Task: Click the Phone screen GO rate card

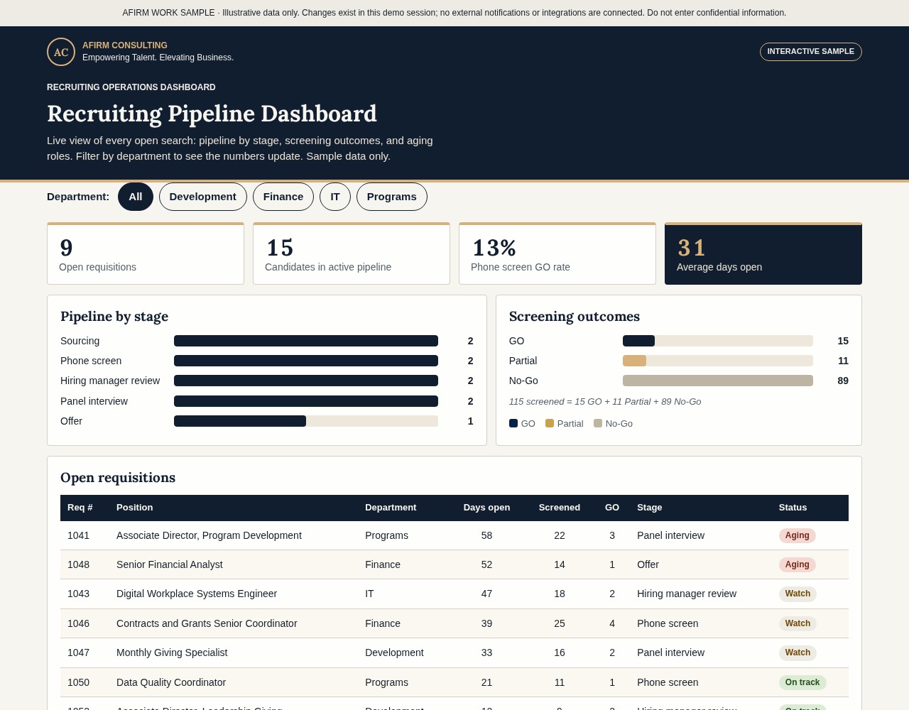Action: pos(557,253)
